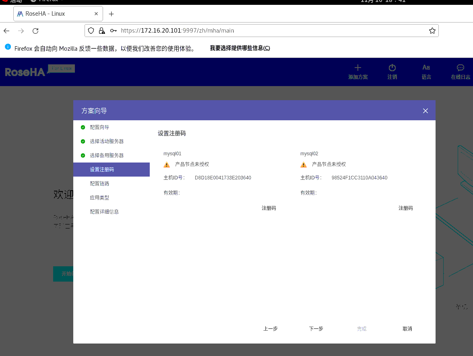Click the 下一步 button
473x356 pixels.
pos(316,329)
